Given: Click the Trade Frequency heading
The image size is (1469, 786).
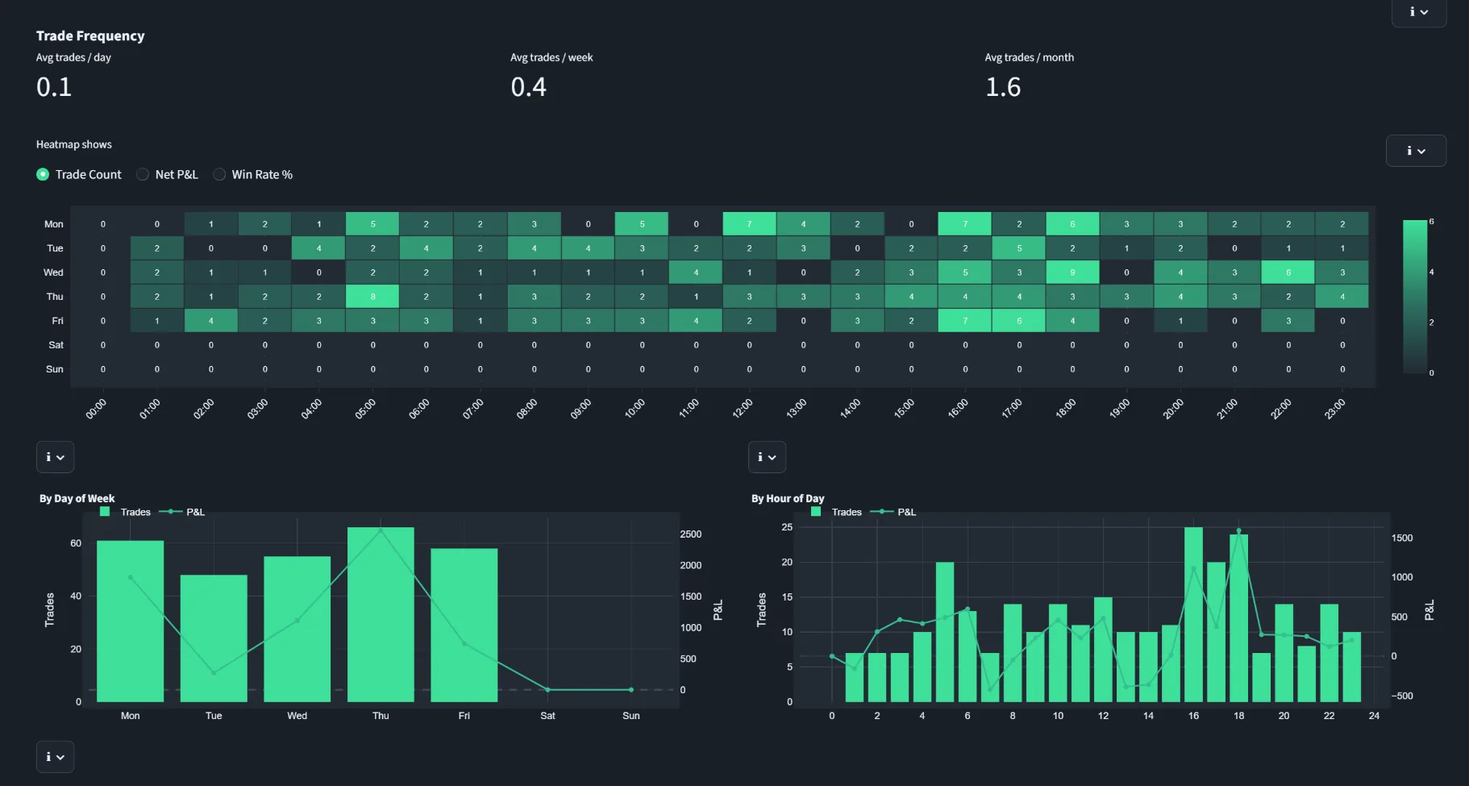Looking at the screenshot, I should [90, 35].
